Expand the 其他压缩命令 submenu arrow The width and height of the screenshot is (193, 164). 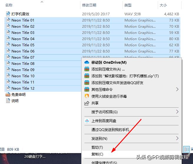(177, 89)
